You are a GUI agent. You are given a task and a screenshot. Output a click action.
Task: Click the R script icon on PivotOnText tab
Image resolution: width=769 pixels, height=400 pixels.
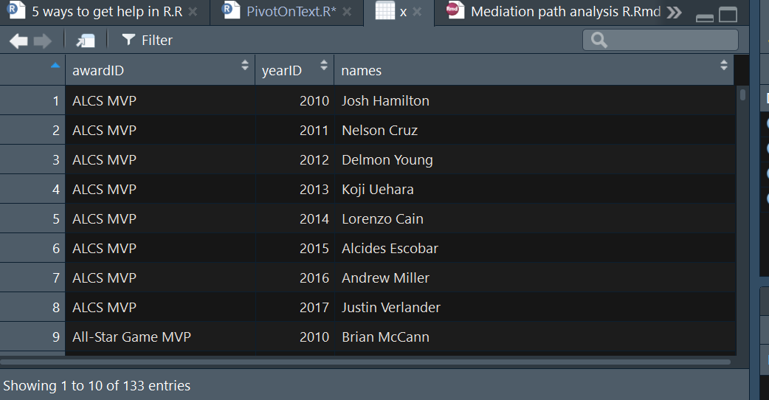(232, 10)
